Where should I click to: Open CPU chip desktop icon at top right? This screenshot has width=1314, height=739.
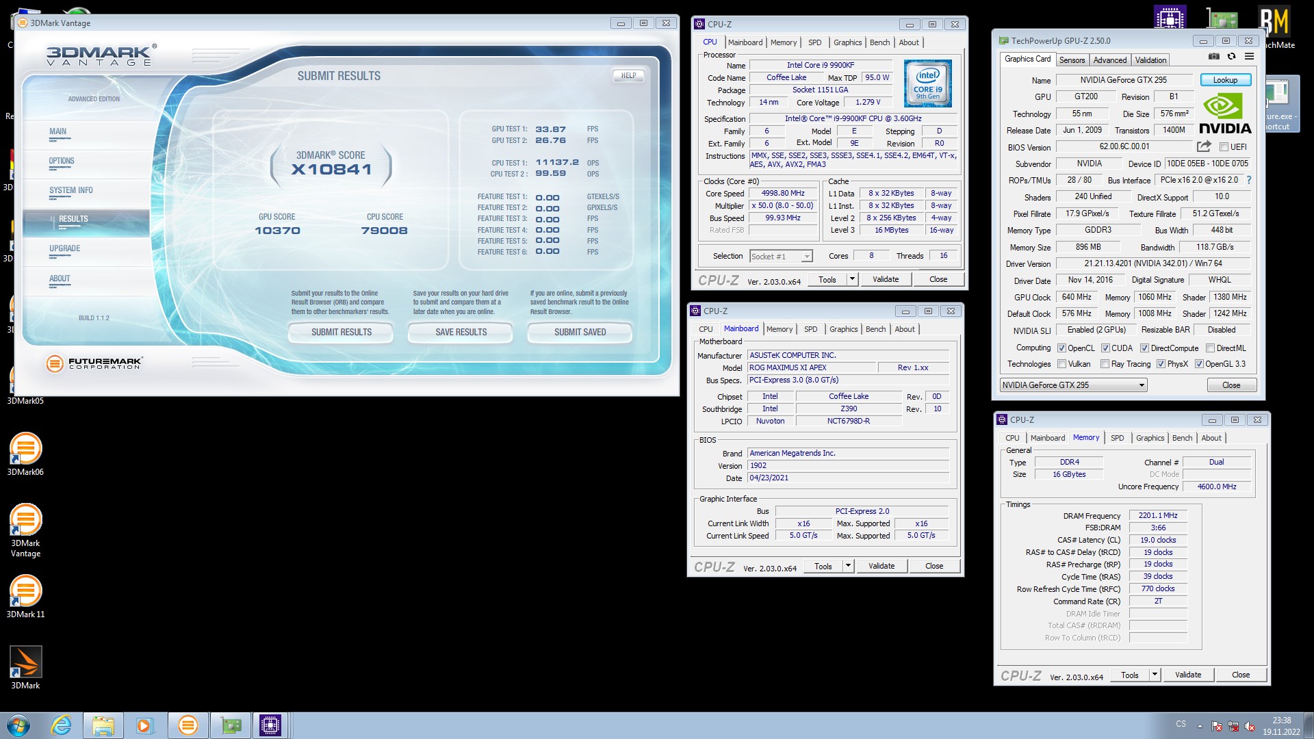1170,18
